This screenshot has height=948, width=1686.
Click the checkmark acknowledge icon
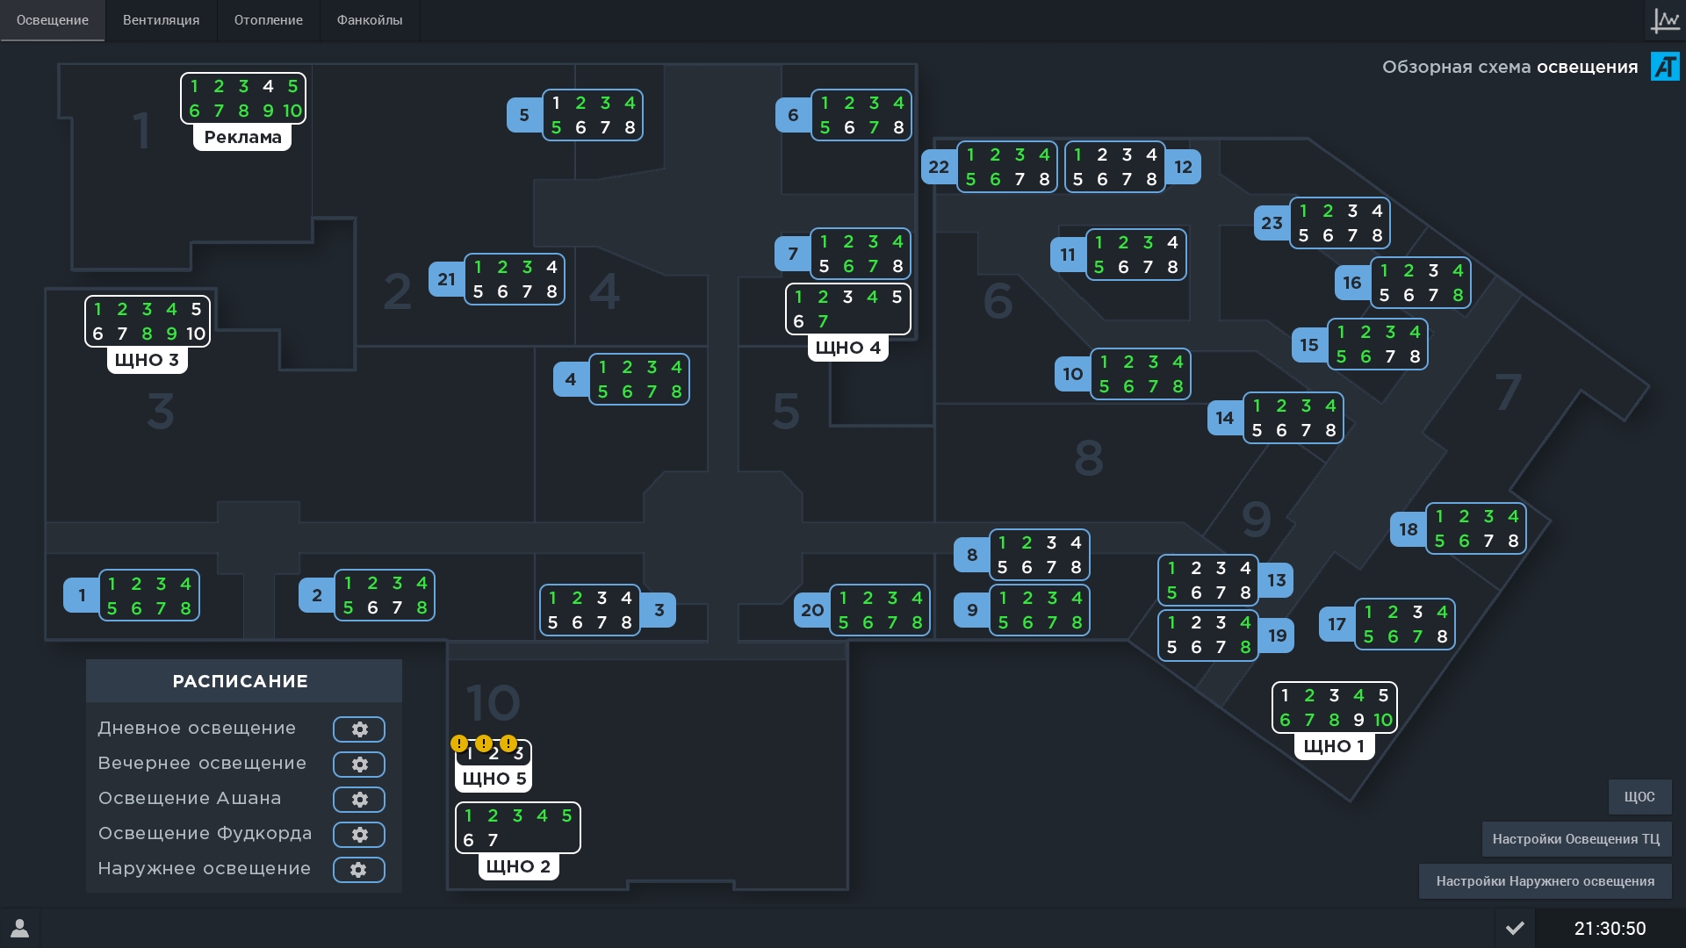point(1515,928)
